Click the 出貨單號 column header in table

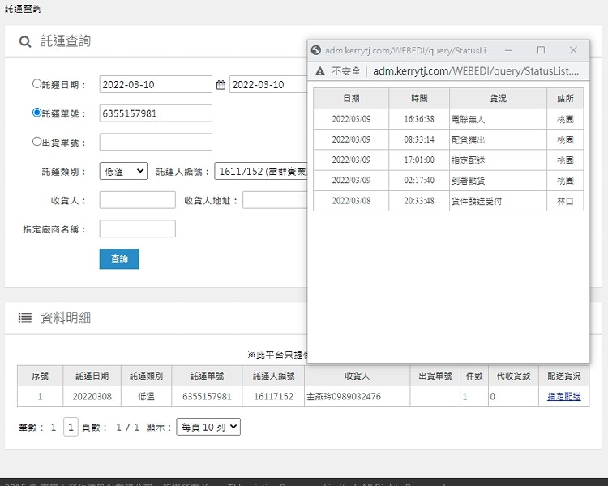[435, 376]
